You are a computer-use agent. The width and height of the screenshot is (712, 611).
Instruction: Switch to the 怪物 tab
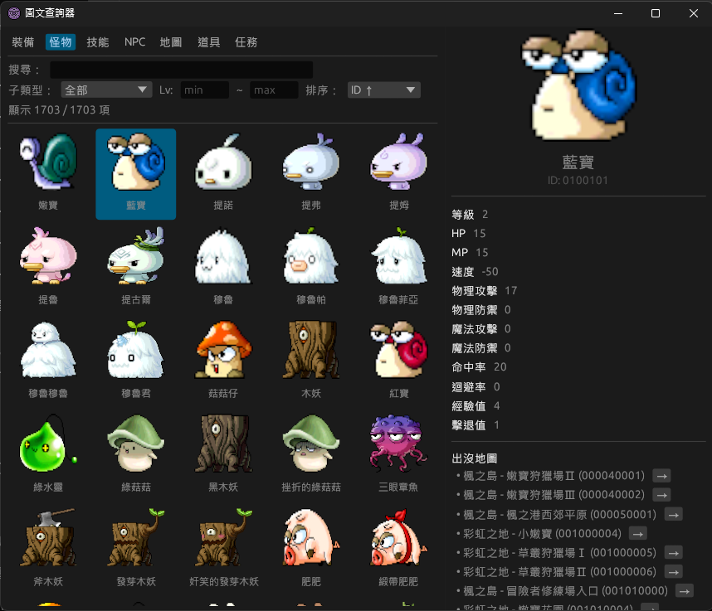click(61, 42)
